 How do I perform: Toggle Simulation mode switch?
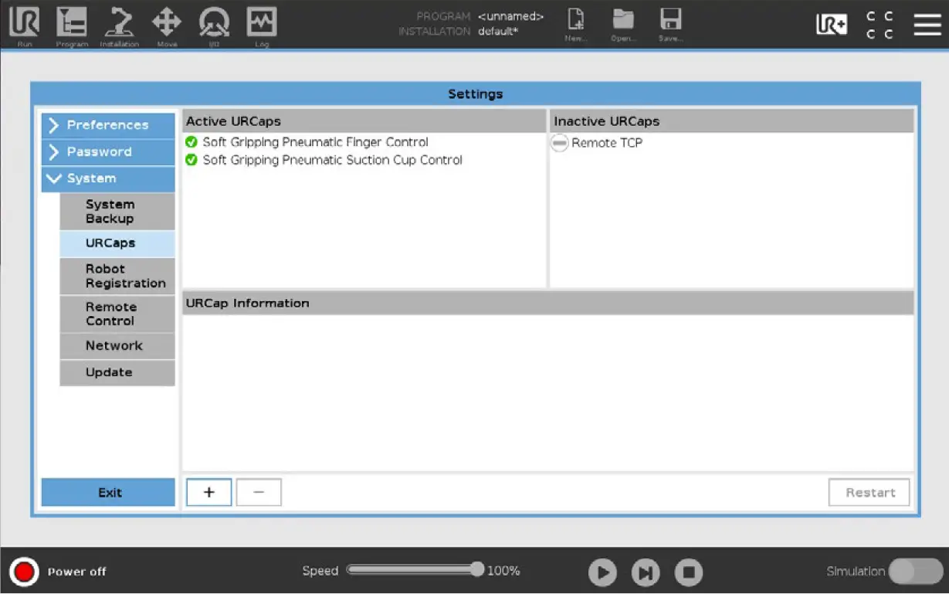pyautogui.click(x=915, y=572)
